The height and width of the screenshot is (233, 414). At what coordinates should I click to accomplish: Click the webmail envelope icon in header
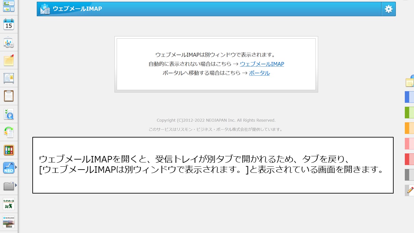(45, 9)
